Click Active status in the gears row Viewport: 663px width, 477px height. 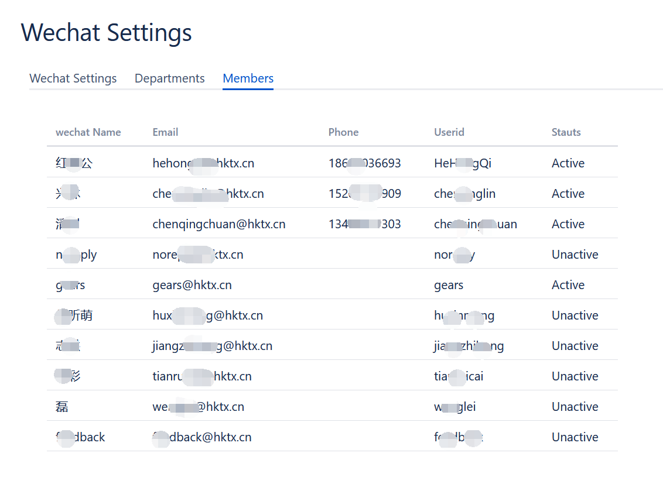click(568, 285)
